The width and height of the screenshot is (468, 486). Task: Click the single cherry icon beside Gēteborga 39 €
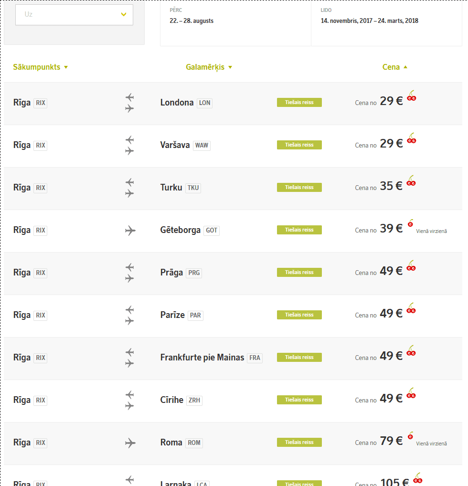410,223
